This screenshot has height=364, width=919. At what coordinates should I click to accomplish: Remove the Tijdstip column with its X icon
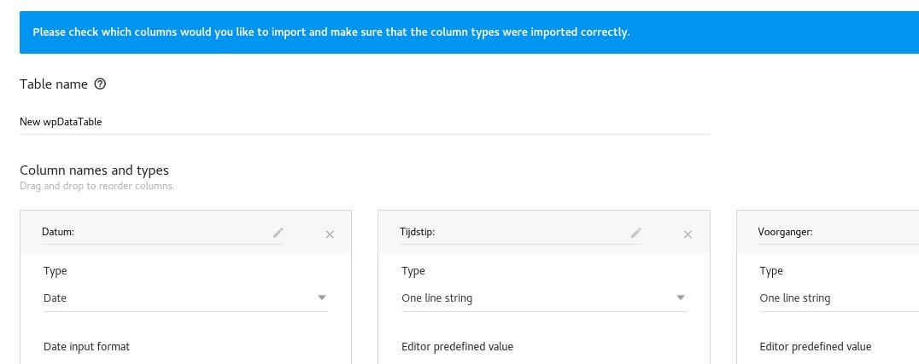[688, 234]
